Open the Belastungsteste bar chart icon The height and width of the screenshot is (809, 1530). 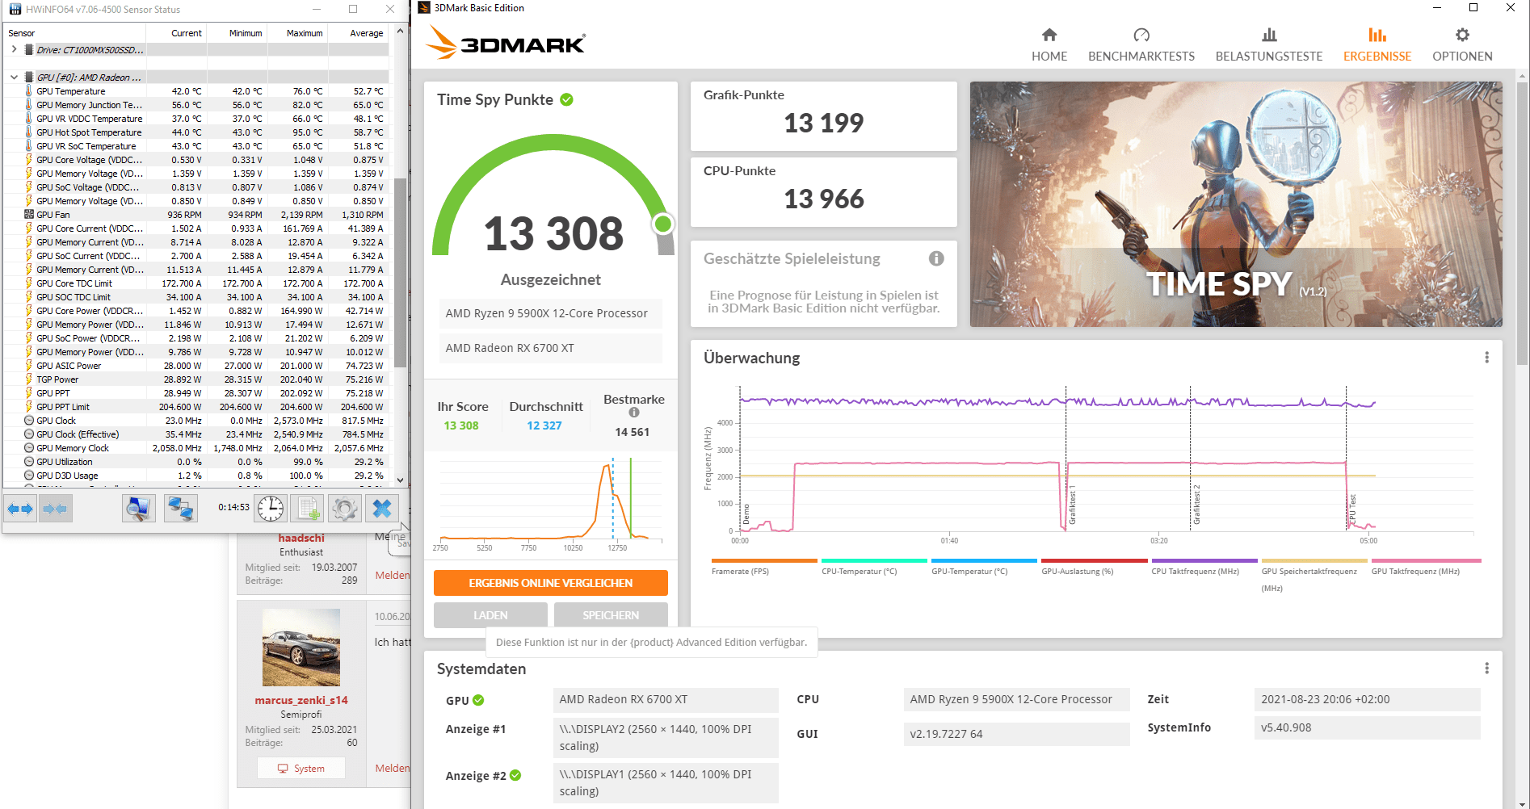click(x=1269, y=35)
